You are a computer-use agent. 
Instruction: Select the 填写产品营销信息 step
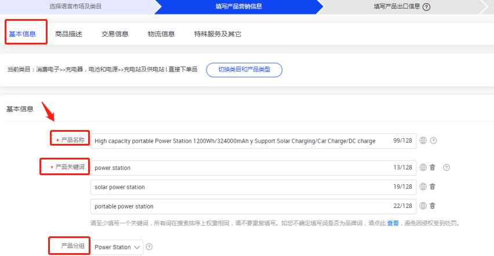pyautogui.click(x=238, y=6)
